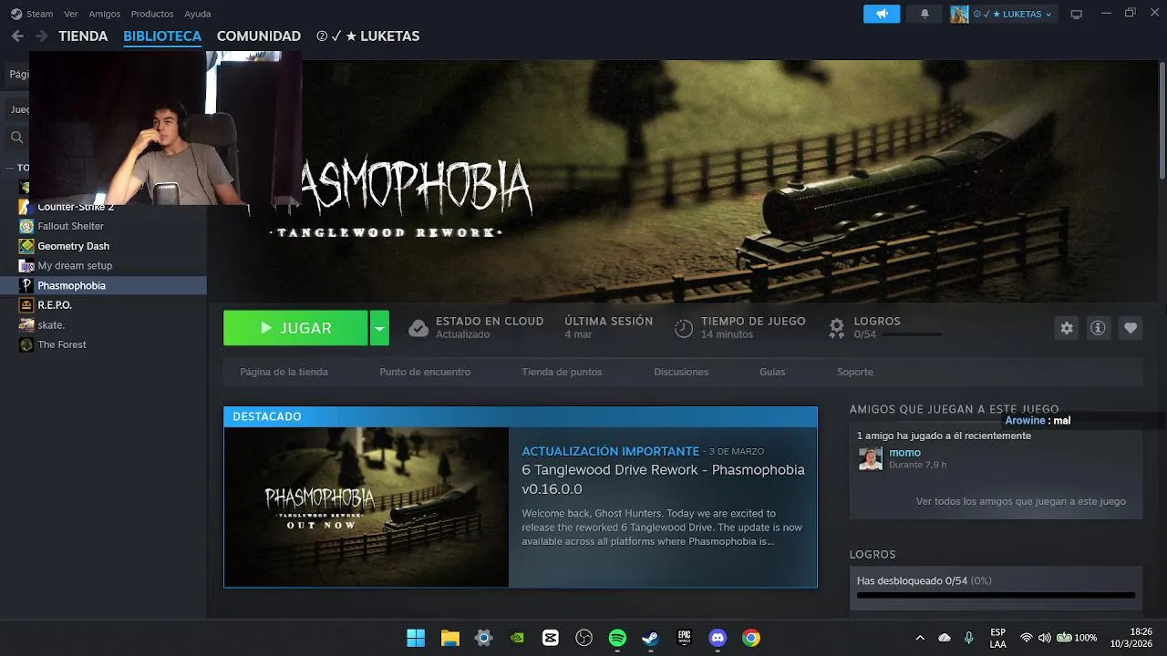Open Epic Games launcher from taskbar
Image resolution: width=1167 pixels, height=656 pixels.
(684, 638)
